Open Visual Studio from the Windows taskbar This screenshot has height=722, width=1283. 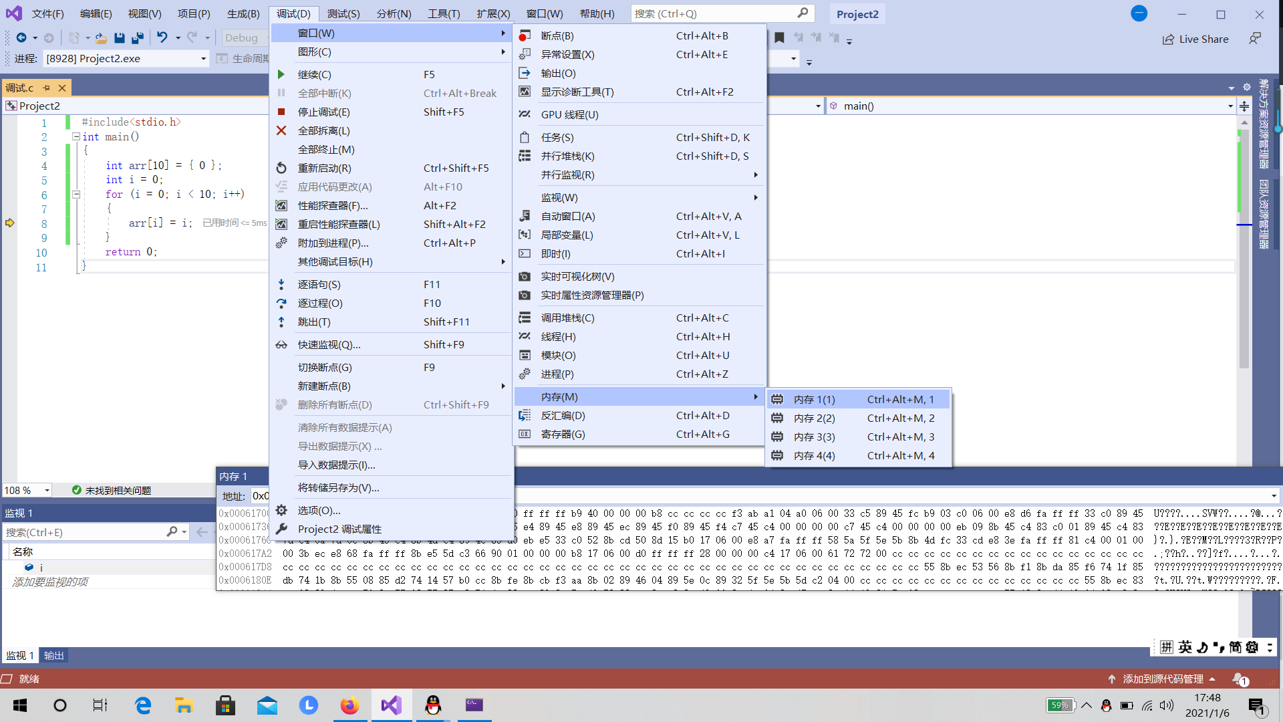(392, 705)
